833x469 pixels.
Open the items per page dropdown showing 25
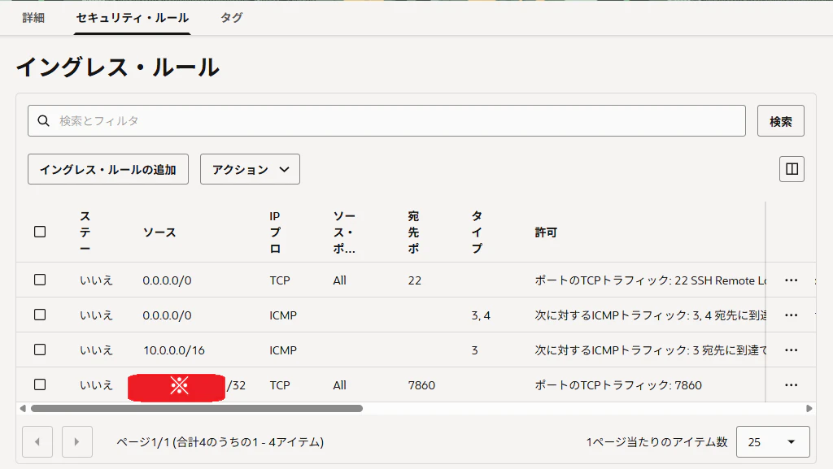click(x=773, y=441)
